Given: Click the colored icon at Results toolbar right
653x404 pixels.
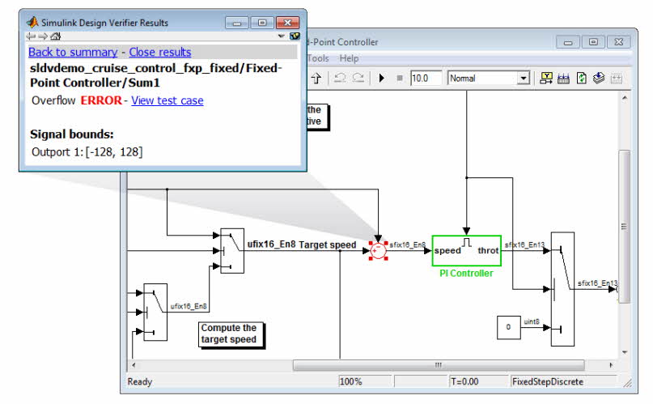Looking at the screenshot, I should click(295, 36).
